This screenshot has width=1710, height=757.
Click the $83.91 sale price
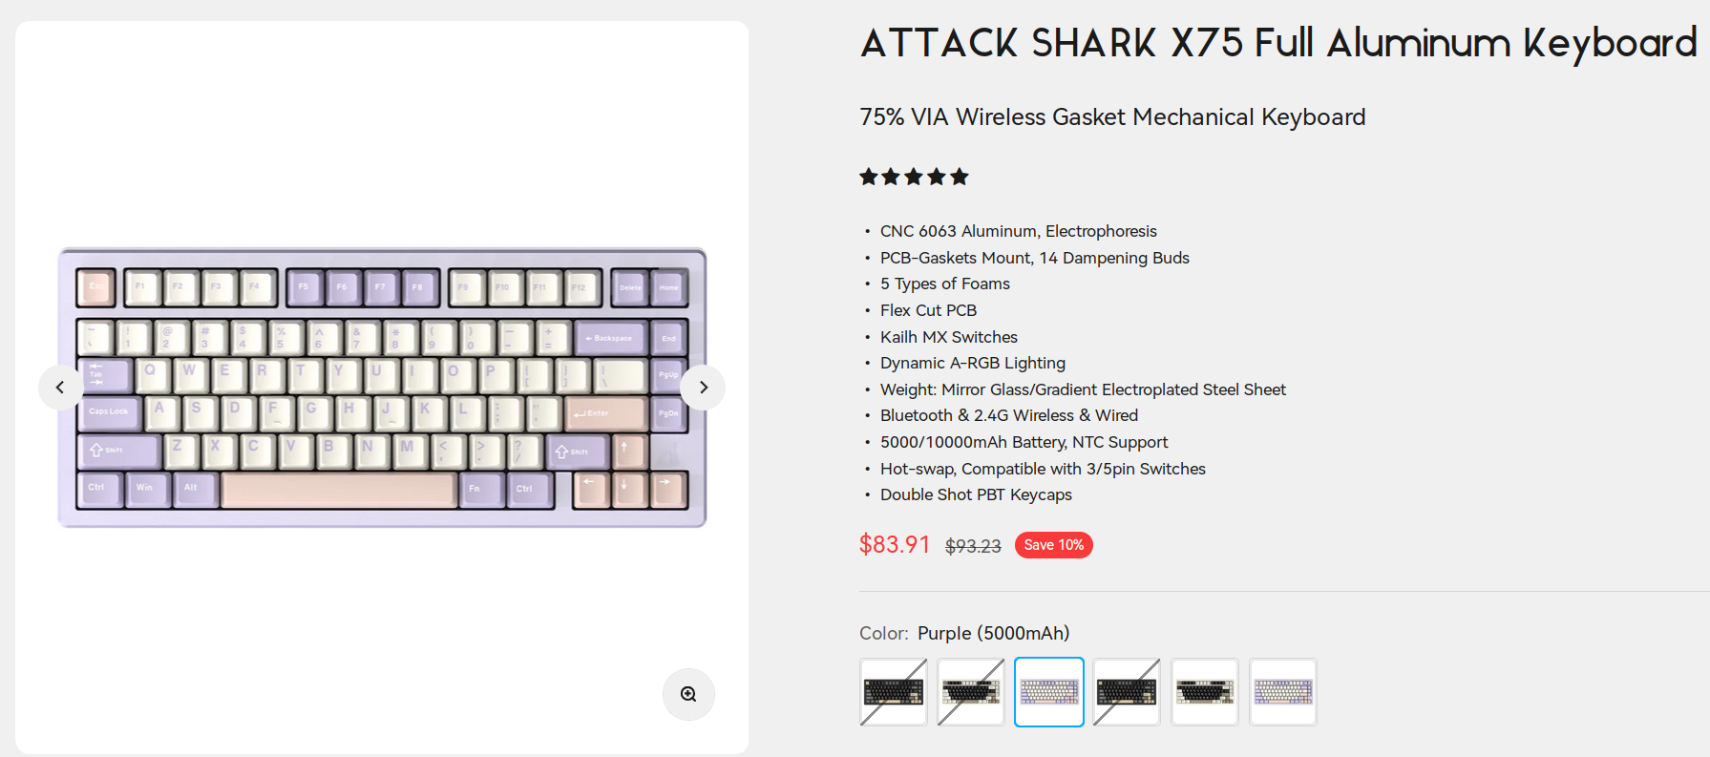point(895,544)
